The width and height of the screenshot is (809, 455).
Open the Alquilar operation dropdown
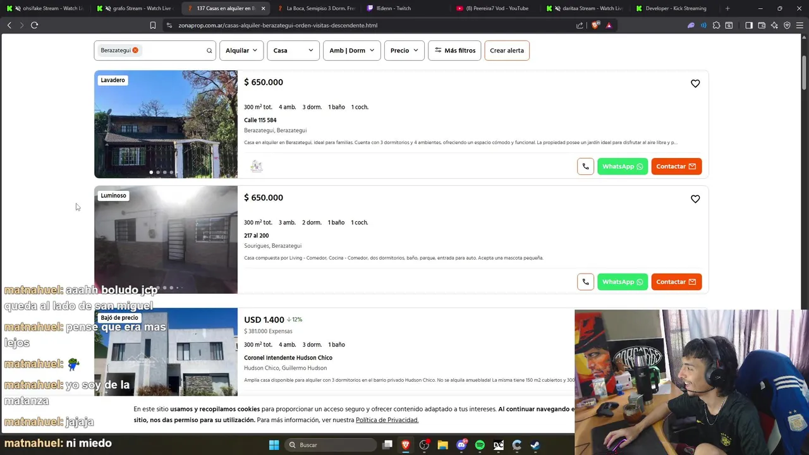click(x=241, y=51)
